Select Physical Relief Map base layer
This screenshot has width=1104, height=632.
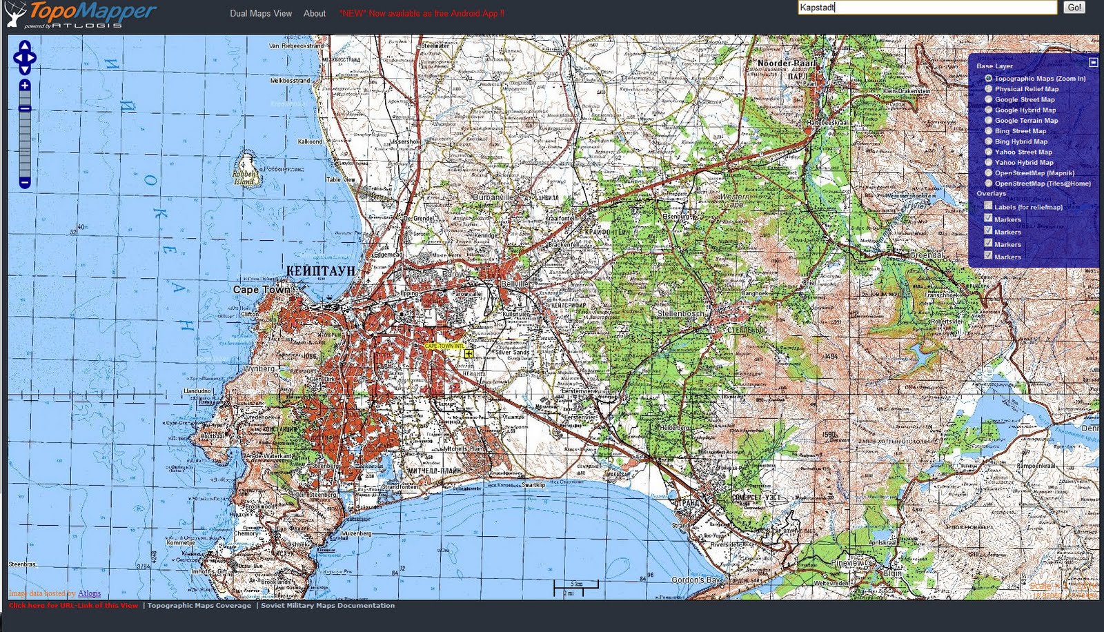pyautogui.click(x=989, y=89)
